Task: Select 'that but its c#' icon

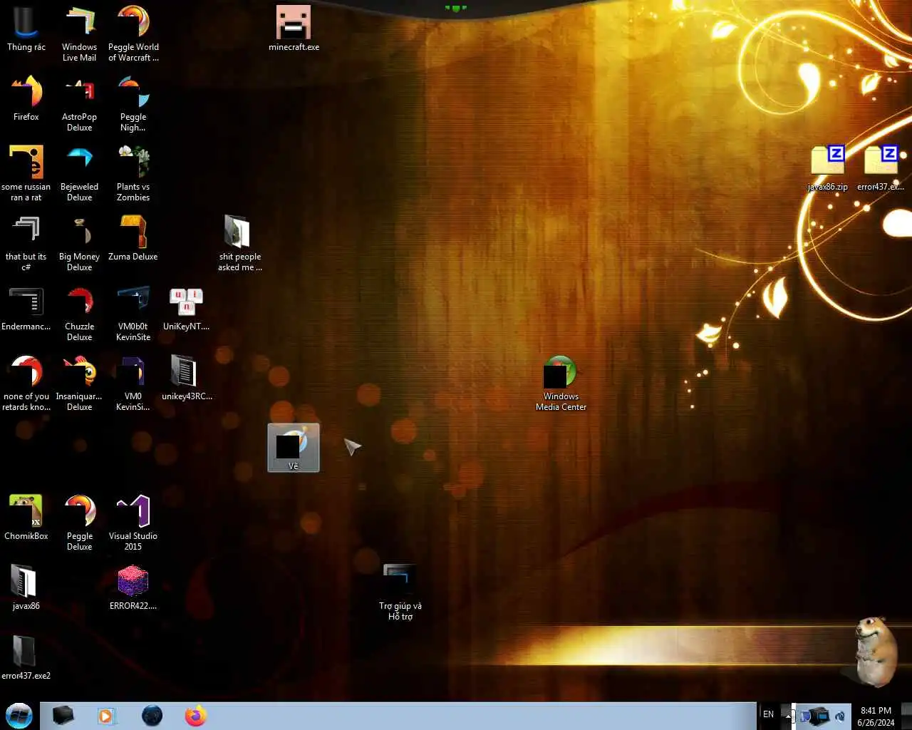Action: [26, 243]
